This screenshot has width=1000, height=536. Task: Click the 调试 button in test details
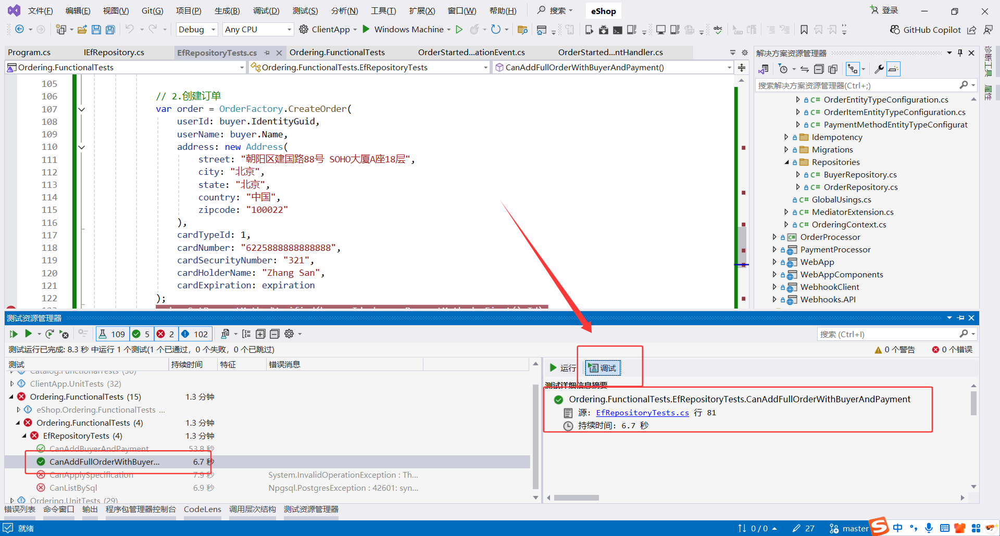click(603, 368)
